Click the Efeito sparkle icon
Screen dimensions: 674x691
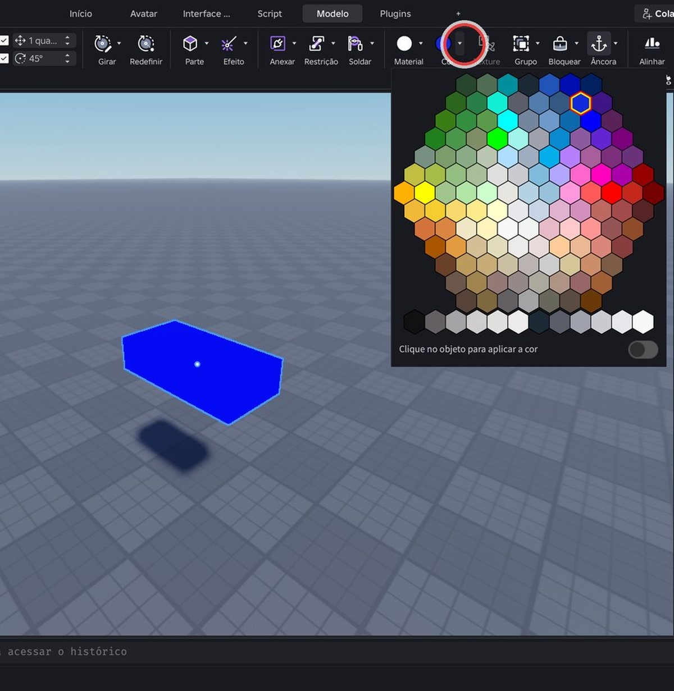(x=229, y=43)
